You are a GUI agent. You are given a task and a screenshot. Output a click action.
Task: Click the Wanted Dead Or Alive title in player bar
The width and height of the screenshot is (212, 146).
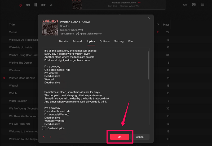(124, 3)
